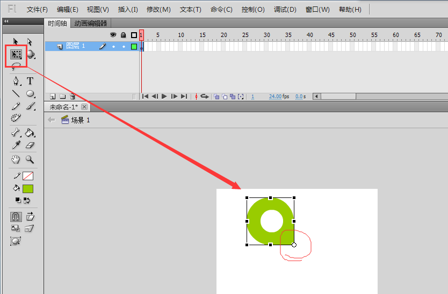Pick the Eyedropper tool

pos(16,145)
